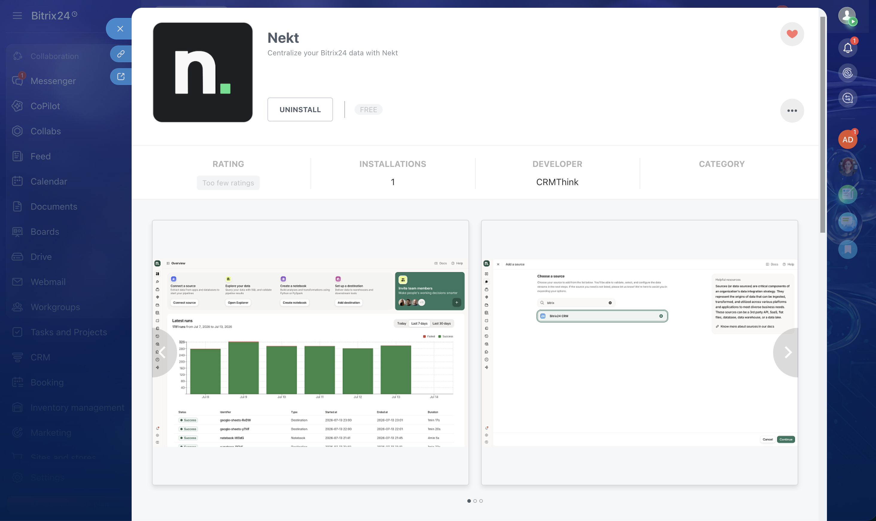Go to Collabs in sidebar
876x521 pixels.
point(46,131)
